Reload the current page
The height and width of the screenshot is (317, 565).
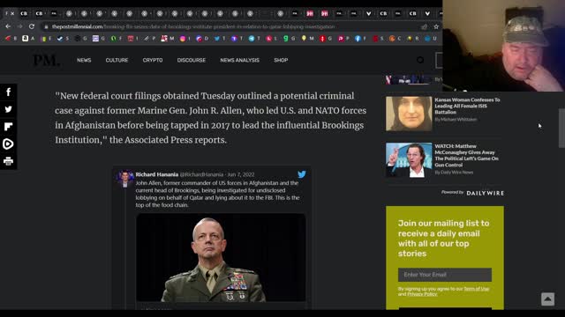pyautogui.click(x=32, y=26)
